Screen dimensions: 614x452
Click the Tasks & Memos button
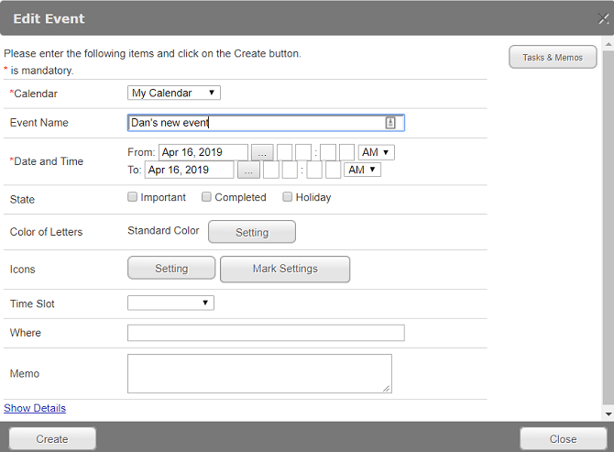coord(553,58)
